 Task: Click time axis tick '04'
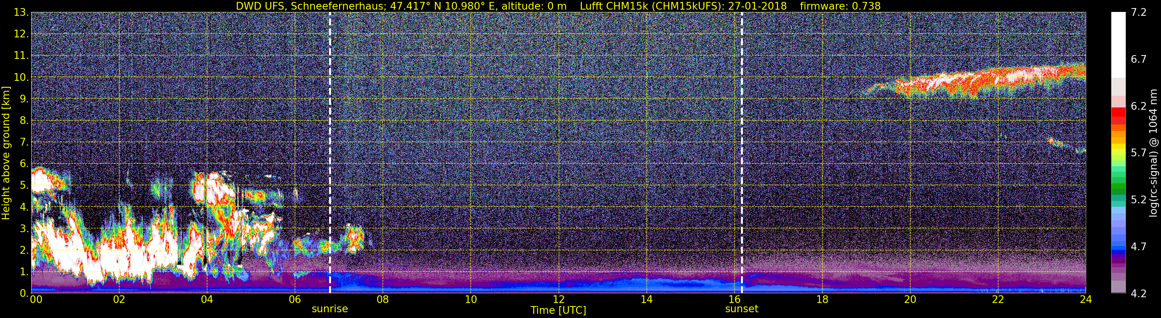[x=207, y=300]
